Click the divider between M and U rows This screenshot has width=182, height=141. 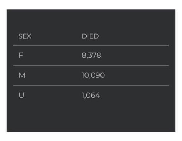click(91, 85)
